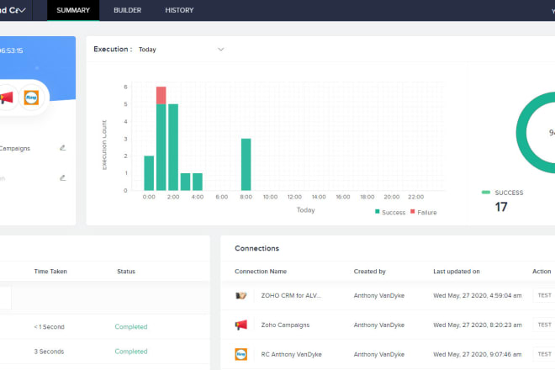555x370 pixels.
Task: Select the ZOHO CRM for ALV... connection name
Action: pos(291,295)
